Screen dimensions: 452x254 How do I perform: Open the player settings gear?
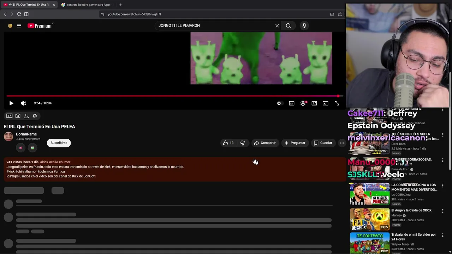tap(303, 103)
